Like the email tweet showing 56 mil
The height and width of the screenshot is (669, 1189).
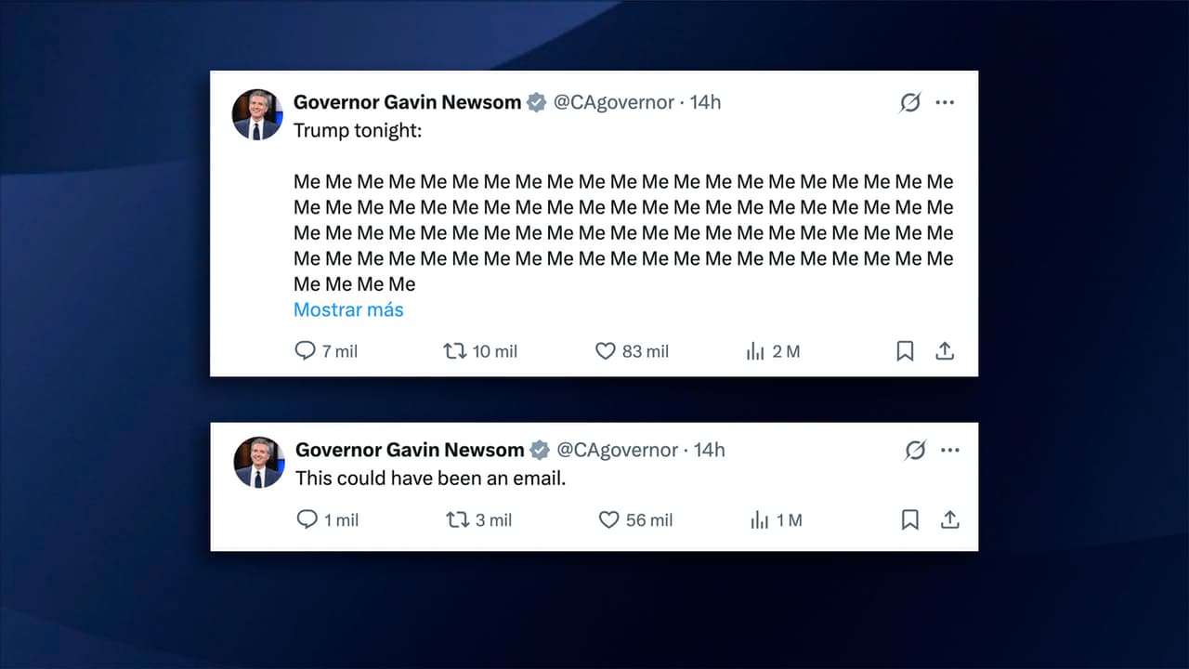609,519
